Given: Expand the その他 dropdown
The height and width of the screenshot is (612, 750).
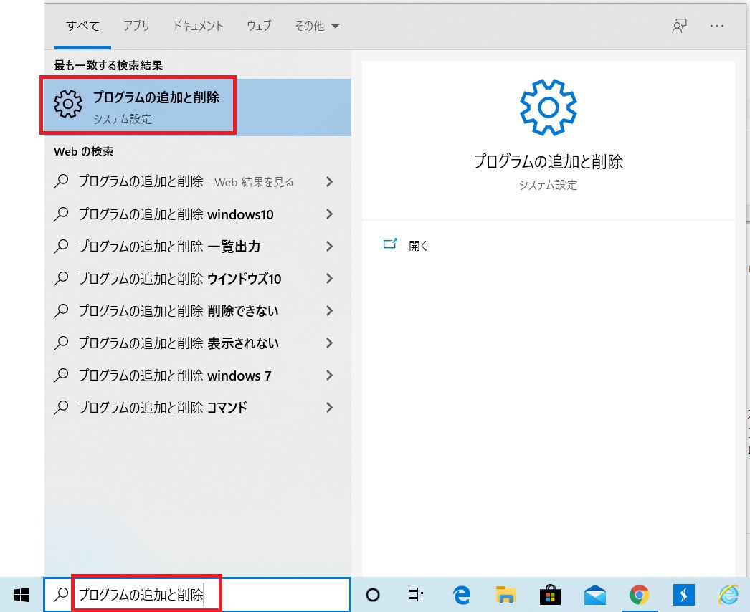Looking at the screenshot, I should (317, 26).
